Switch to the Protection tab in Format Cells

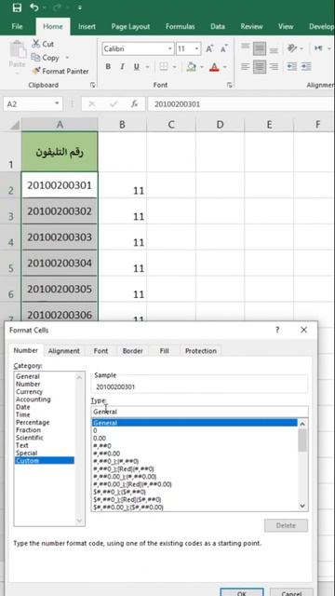[x=201, y=351]
